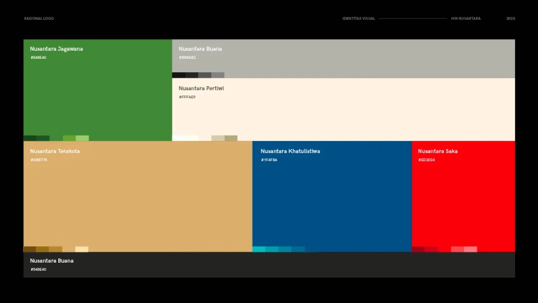Viewport: 538px width, 303px height.
Task: Click 'Nusantara Buana' title in the dark bar
Action: (52, 261)
